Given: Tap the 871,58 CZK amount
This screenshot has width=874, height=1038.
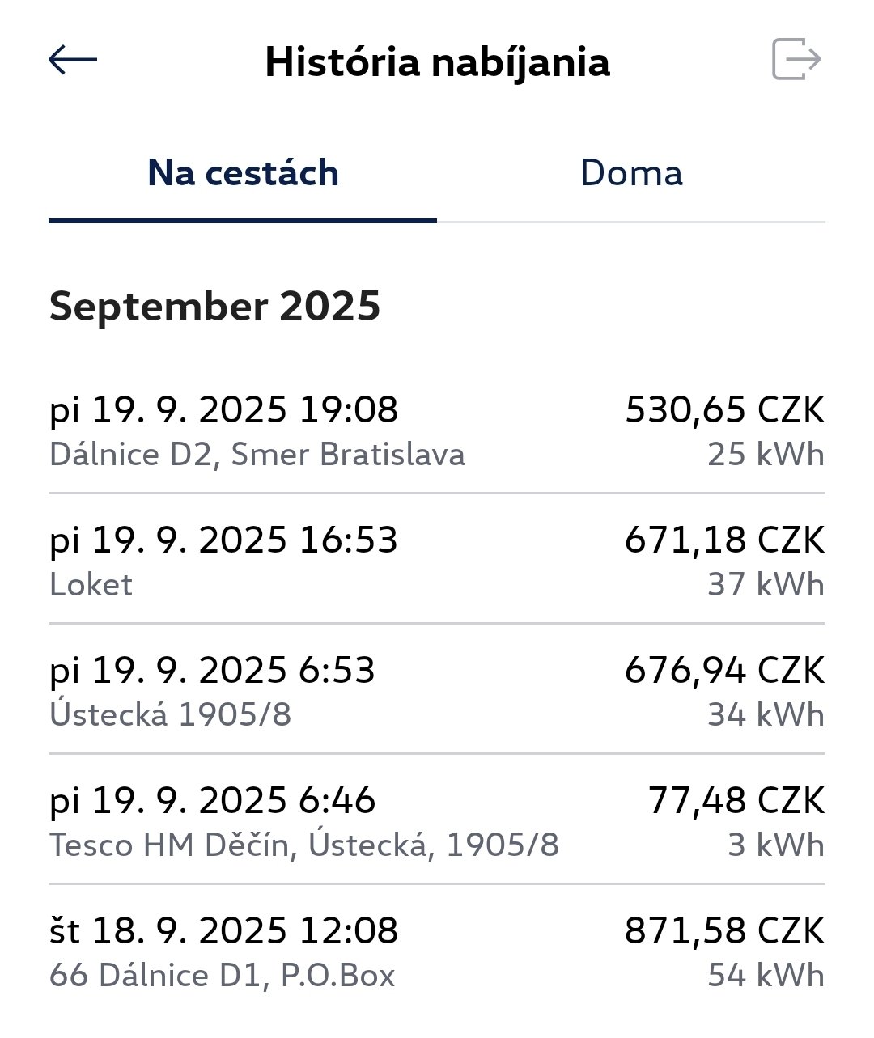Looking at the screenshot, I should pos(724,931).
